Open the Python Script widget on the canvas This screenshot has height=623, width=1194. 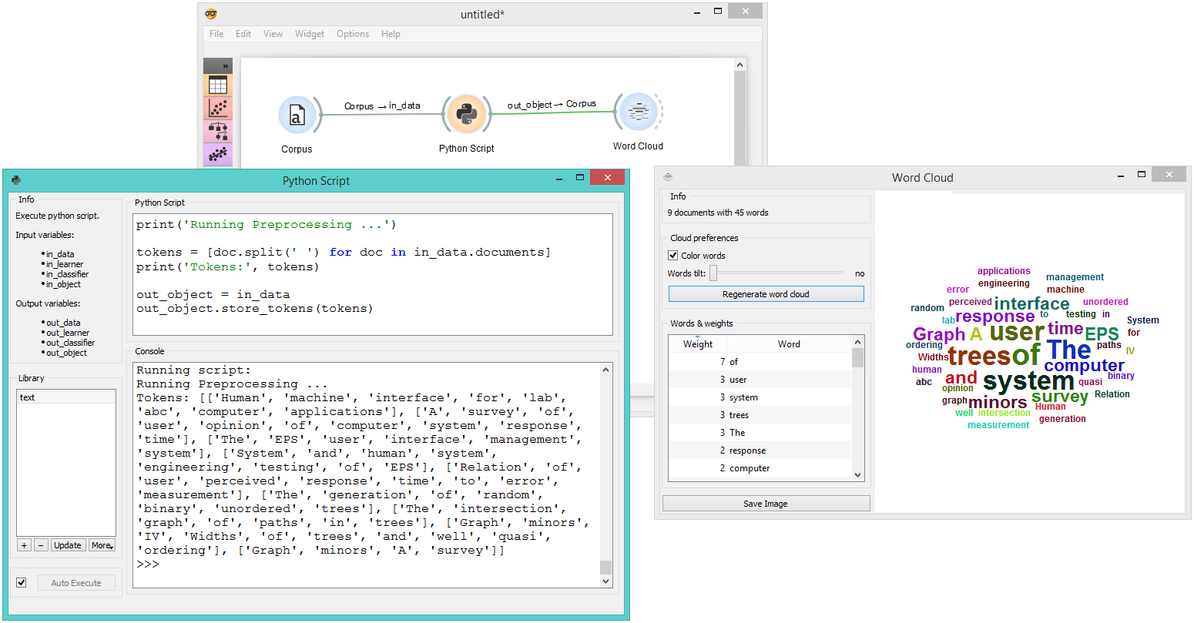pos(466,114)
